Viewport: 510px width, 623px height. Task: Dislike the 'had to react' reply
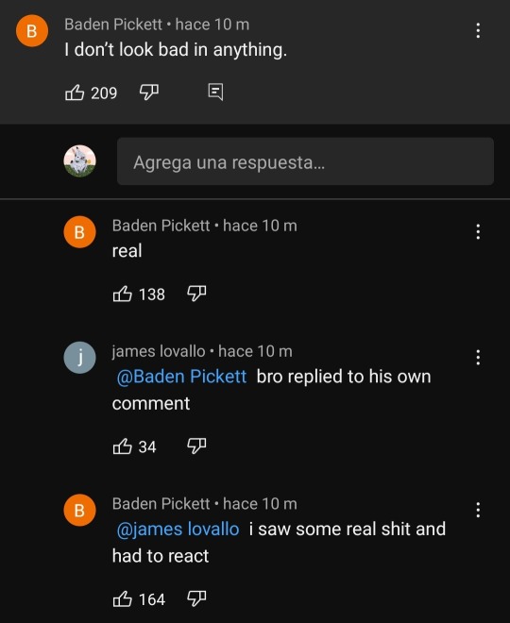click(x=196, y=598)
